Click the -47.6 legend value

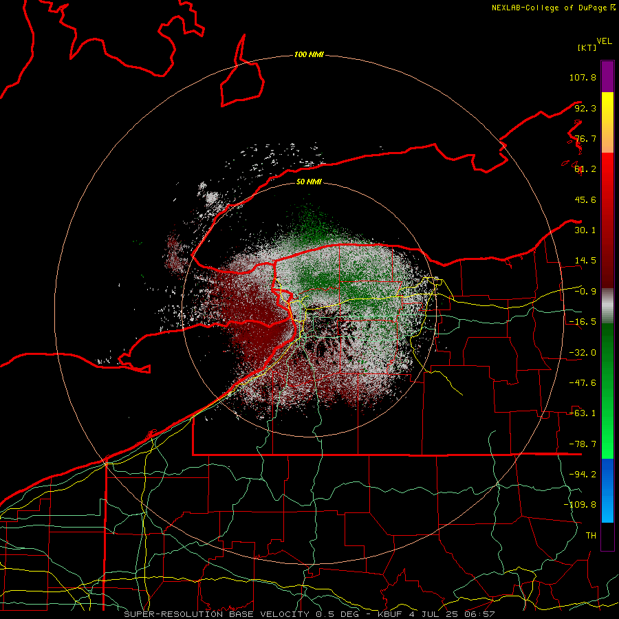tap(583, 383)
